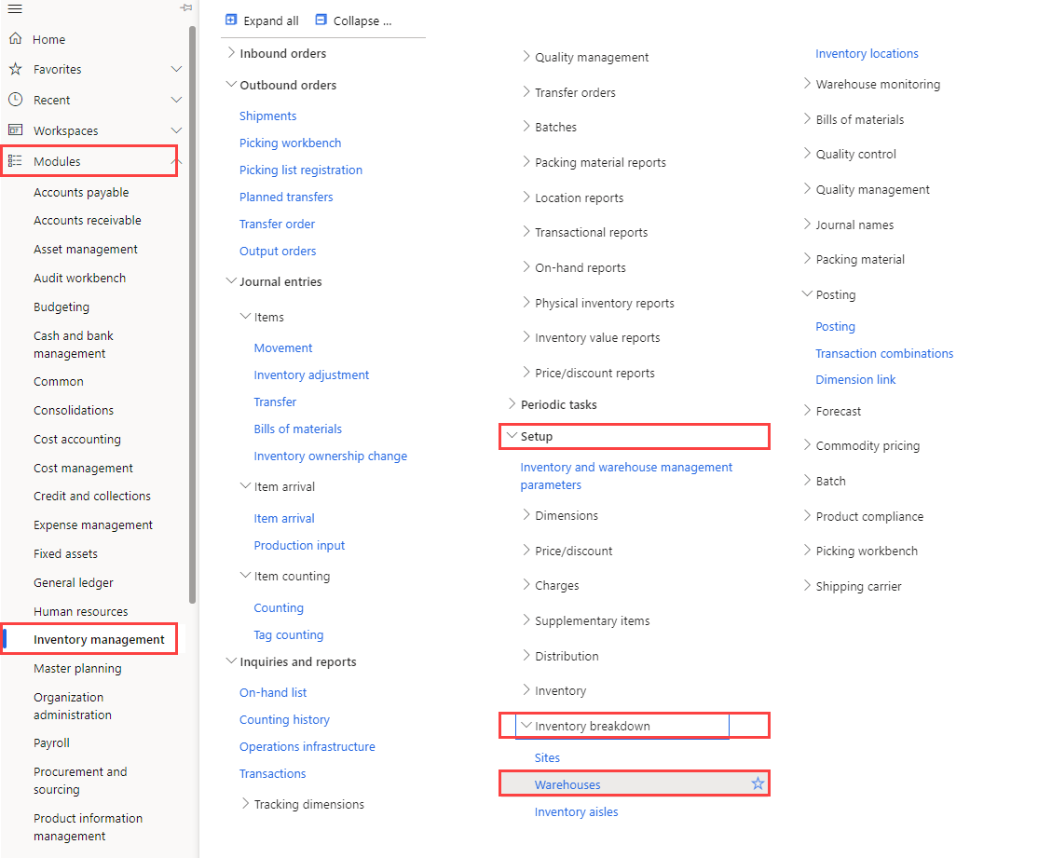Click the Expand all plus icon
The height and width of the screenshot is (858, 1052).
click(231, 20)
